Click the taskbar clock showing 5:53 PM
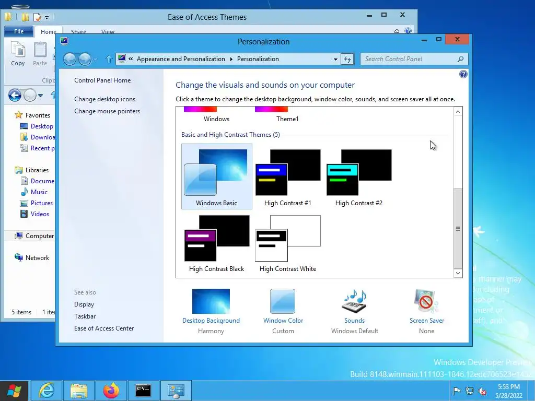Image resolution: width=535 pixels, height=401 pixels. click(509, 391)
